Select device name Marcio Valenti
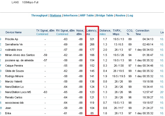This screenshot has width=165, height=116. click(14, 81)
